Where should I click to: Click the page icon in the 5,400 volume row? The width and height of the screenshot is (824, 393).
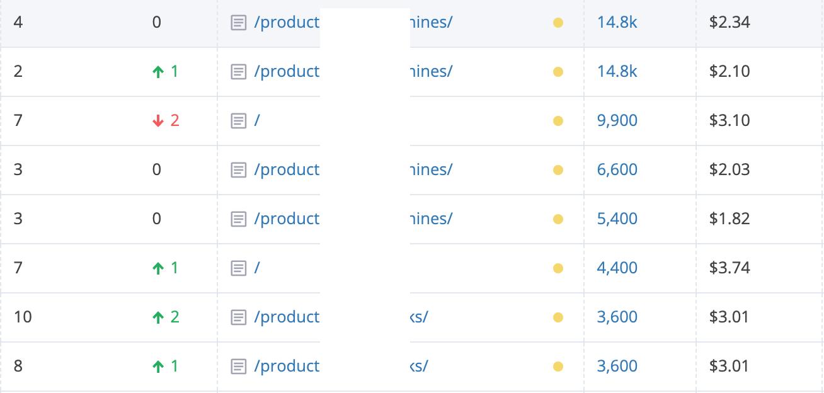click(238, 219)
